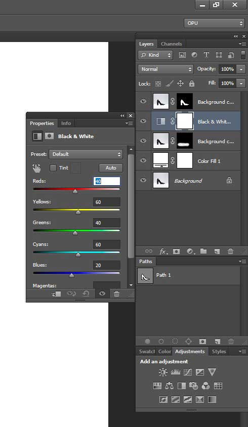Viewport: 248px width, 427px height.
Task: Filter layers by adjustment layer icon
Action: tap(194, 55)
